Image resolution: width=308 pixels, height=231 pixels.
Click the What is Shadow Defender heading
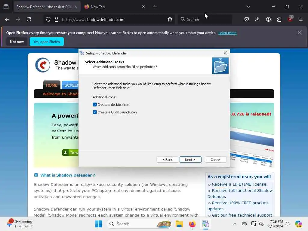68,175
